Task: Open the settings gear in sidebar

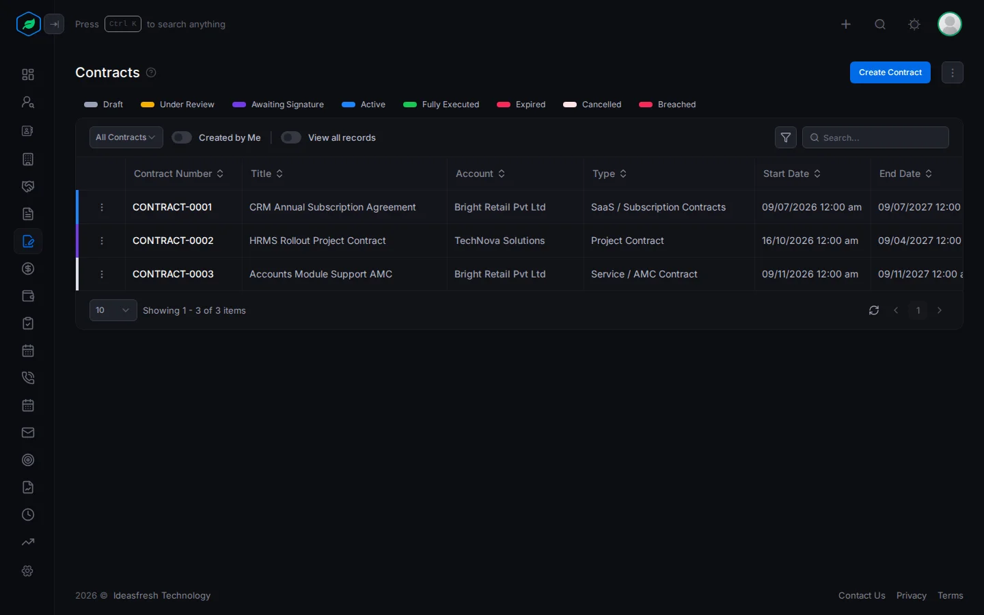Action: click(28, 571)
